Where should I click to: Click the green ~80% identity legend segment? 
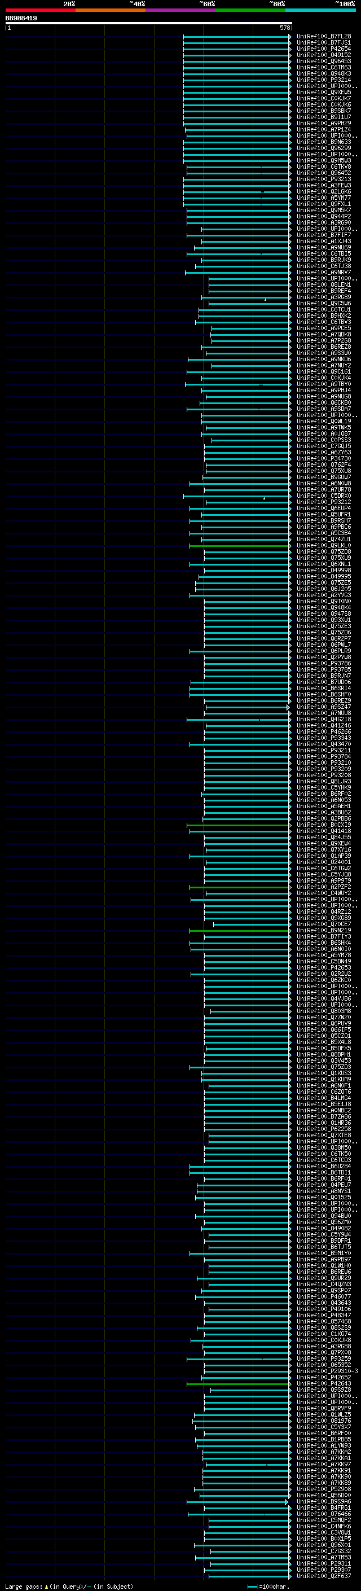[x=250, y=10]
